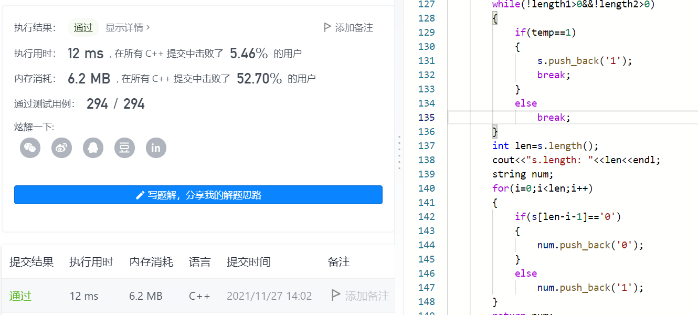Click the 写题解 blue solution button
Image resolution: width=698 pixels, height=315 pixels.
point(198,195)
